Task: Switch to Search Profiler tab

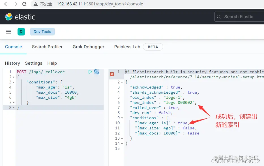Action: click(47, 47)
